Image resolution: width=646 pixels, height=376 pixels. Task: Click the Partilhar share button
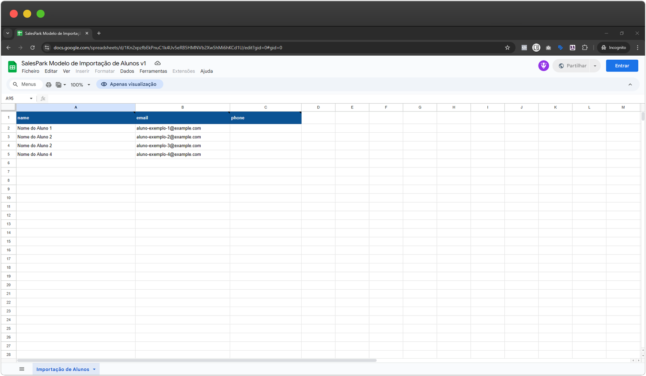click(x=573, y=66)
